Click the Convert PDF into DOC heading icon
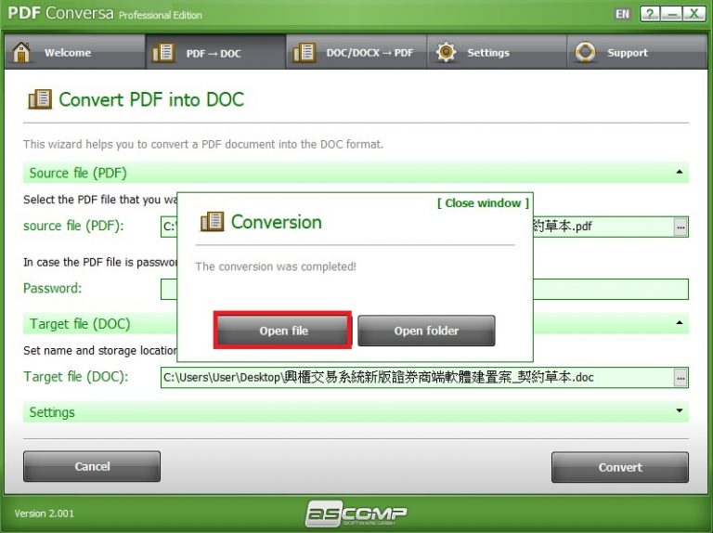Image resolution: width=713 pixels, height=533 pixels. pyautogui.click(x=40, y=99)
